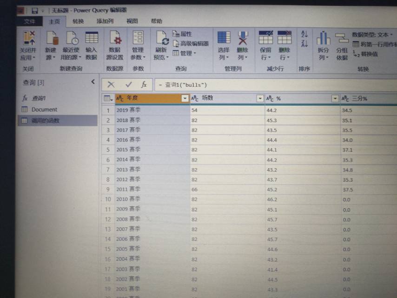This screenshot has width=397, height=298.
Task: Click the formula bar input
Action: coord(276,85)
